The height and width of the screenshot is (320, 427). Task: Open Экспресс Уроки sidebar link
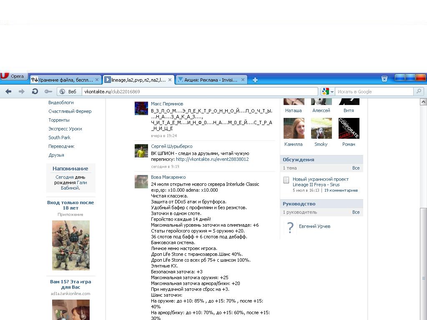pyautogui.click(x=65, y=129)
